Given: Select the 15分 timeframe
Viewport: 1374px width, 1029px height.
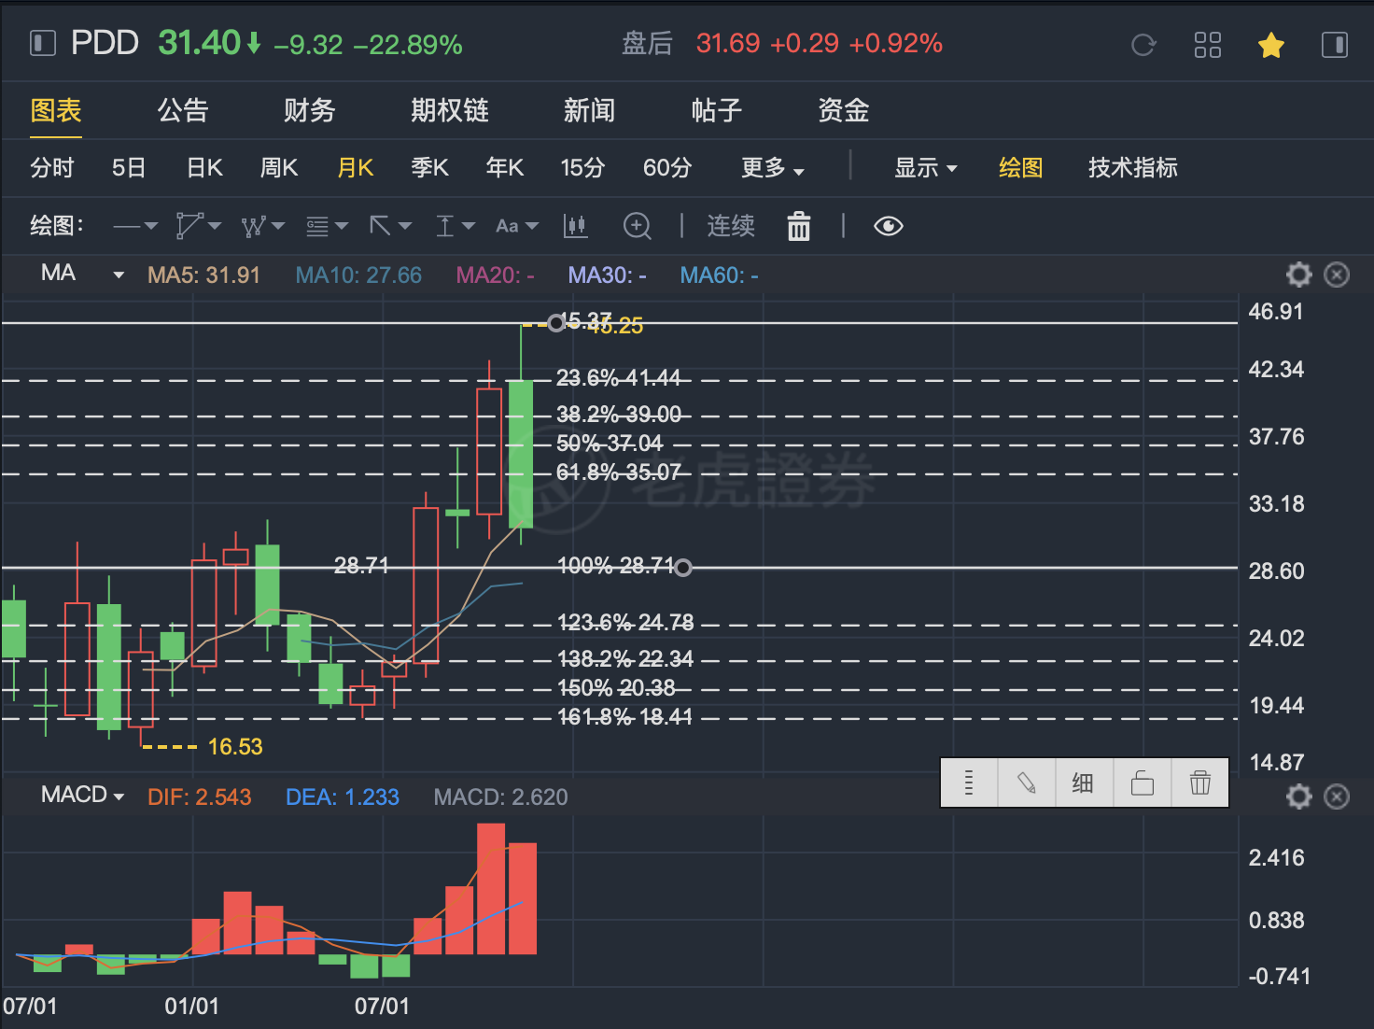Looking at the screenshot, I should point(582,168).
